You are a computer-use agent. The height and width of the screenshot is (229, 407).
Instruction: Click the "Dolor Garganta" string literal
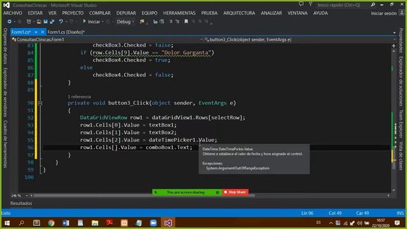186,53
